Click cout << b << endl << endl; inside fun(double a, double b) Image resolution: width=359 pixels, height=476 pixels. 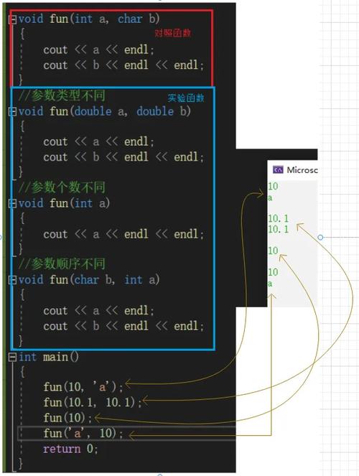point(123,157)
